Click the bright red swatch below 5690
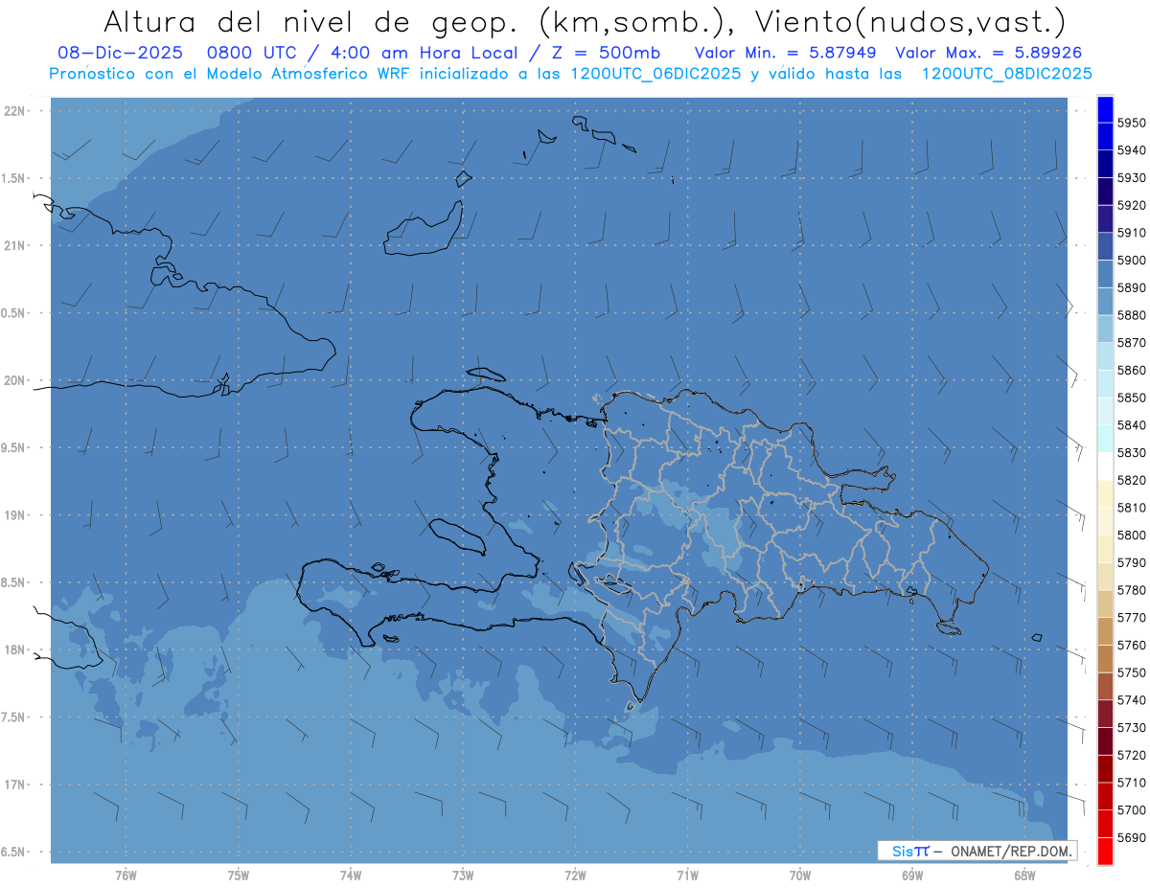The image size is (1150, 888). pyautogui.click(x=1105, y=851)
